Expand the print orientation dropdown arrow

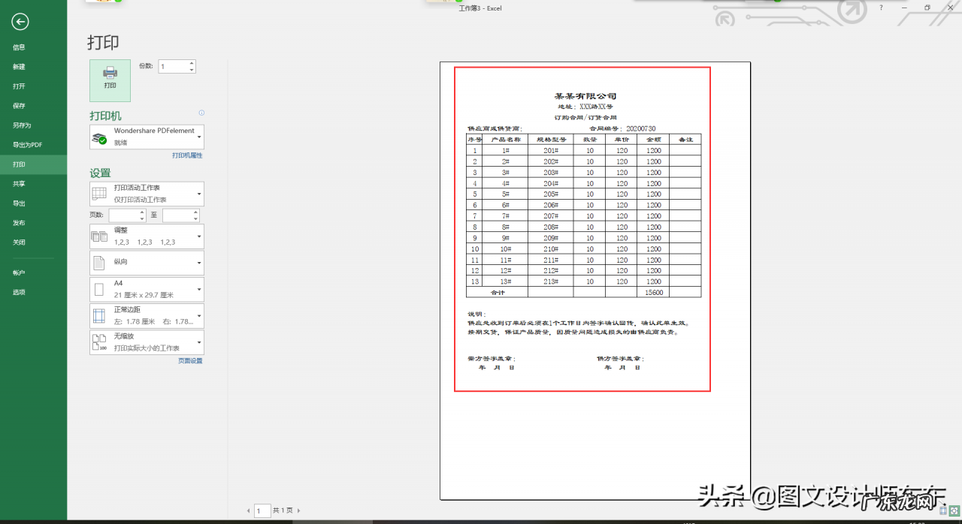[x=198, y=262]
